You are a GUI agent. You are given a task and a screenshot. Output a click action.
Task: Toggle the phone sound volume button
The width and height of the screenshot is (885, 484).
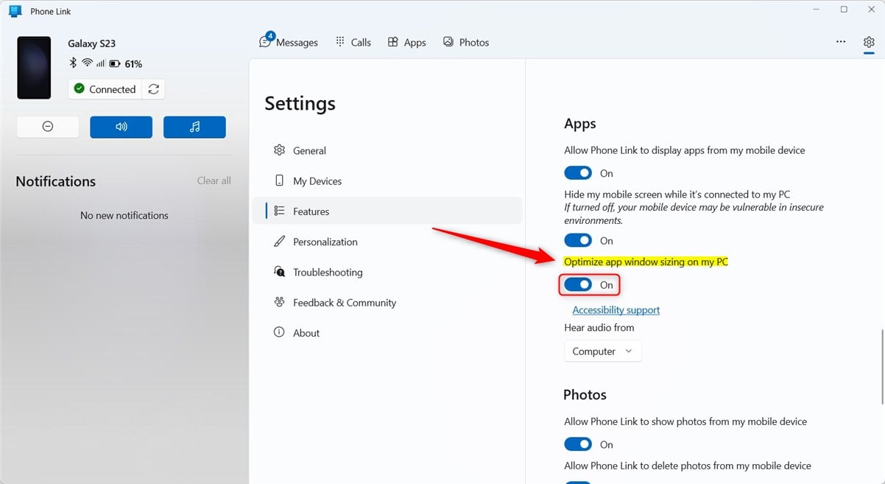(121, 127)
